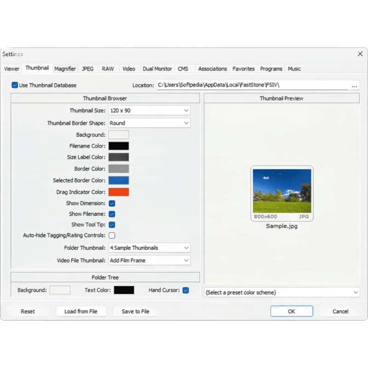Pick the Drag Indicator Color swatch
The width and height of the screenshot is (368, 368).
tap(119, 192)
